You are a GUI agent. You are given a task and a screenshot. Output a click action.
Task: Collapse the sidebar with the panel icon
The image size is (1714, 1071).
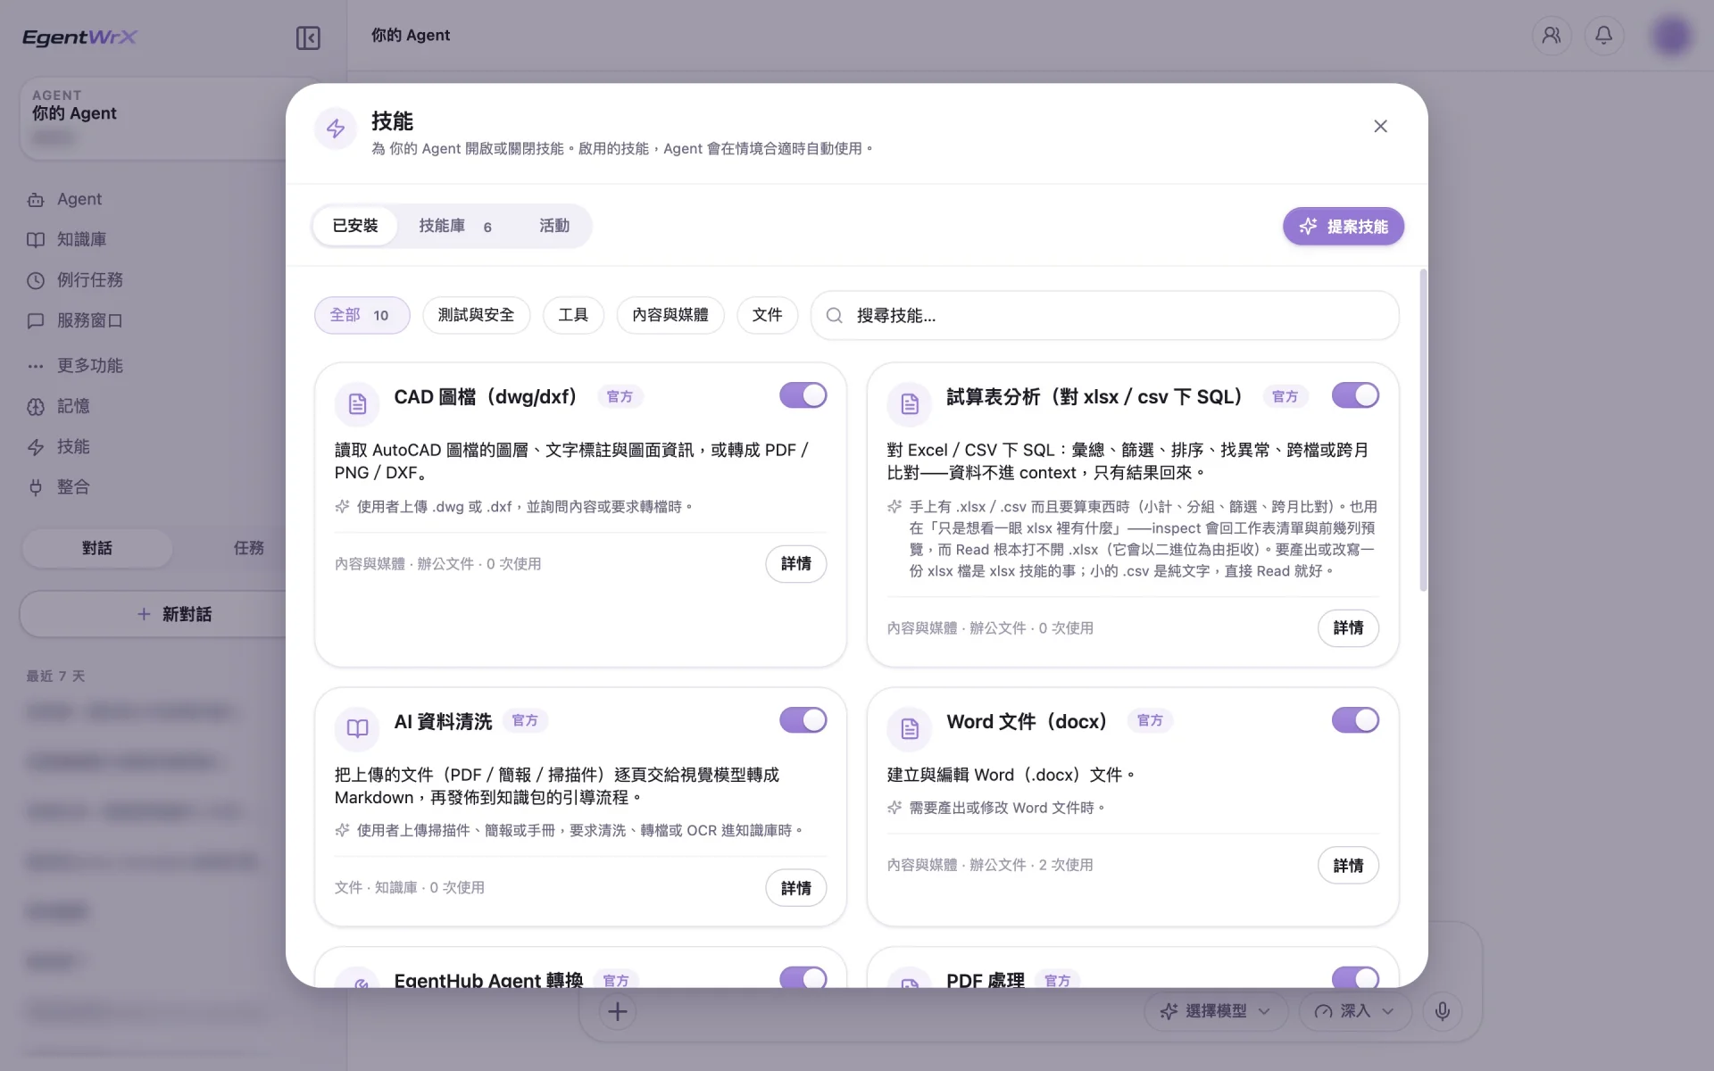coord(308,37)
